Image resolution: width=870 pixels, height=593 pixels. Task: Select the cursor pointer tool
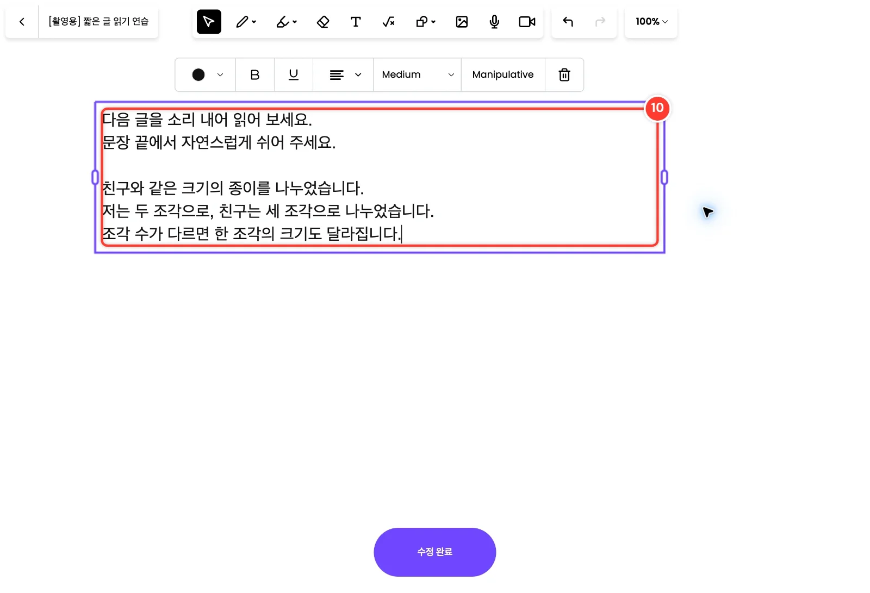(209, 22)
